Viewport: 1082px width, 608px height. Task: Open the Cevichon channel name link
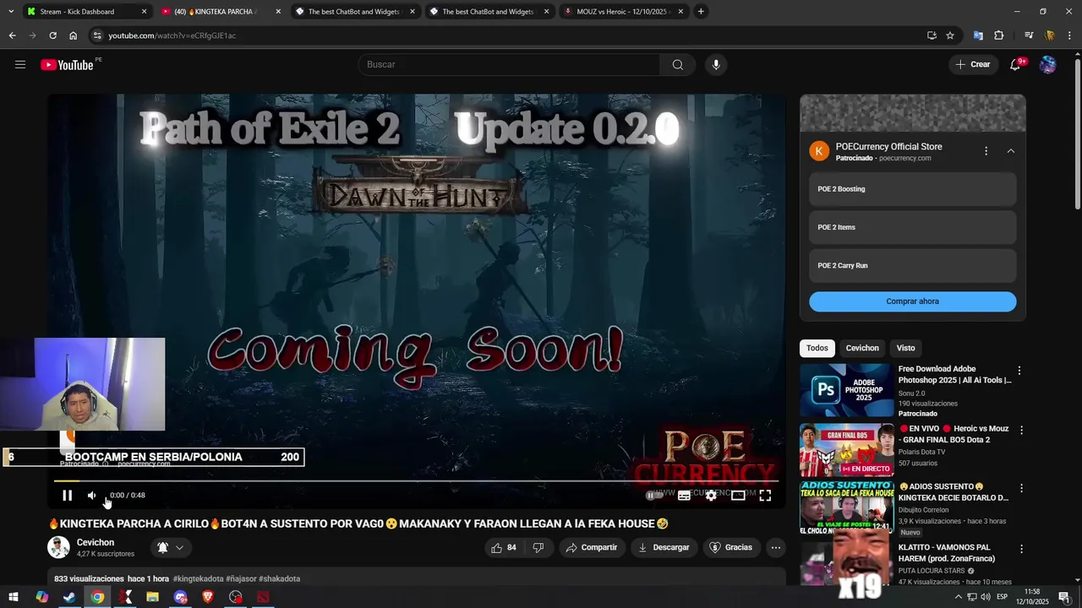96,543
